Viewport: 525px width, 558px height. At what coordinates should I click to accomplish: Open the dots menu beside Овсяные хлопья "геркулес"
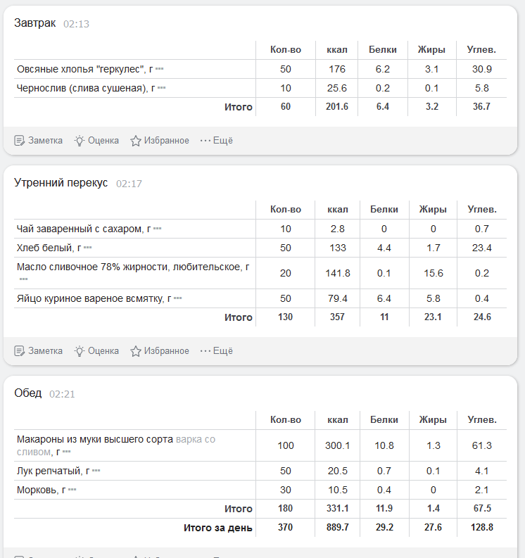click(x=160, y=69)
